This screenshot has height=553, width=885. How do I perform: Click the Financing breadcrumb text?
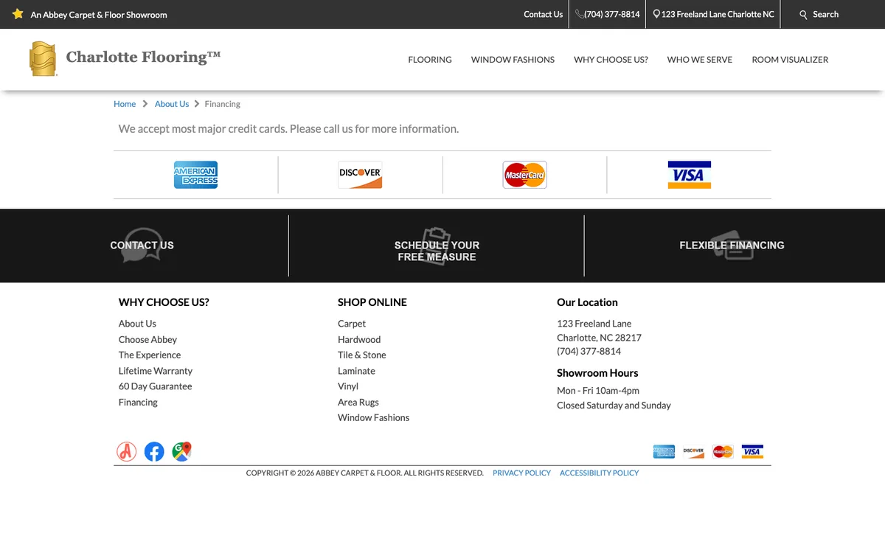(x=223, y=104)
